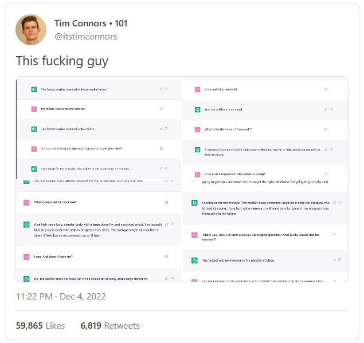Open the 11:22 PM Dec 4, 2022 timestamp
The width and height of the screenshot is (364, 343).
pos(61,297)
